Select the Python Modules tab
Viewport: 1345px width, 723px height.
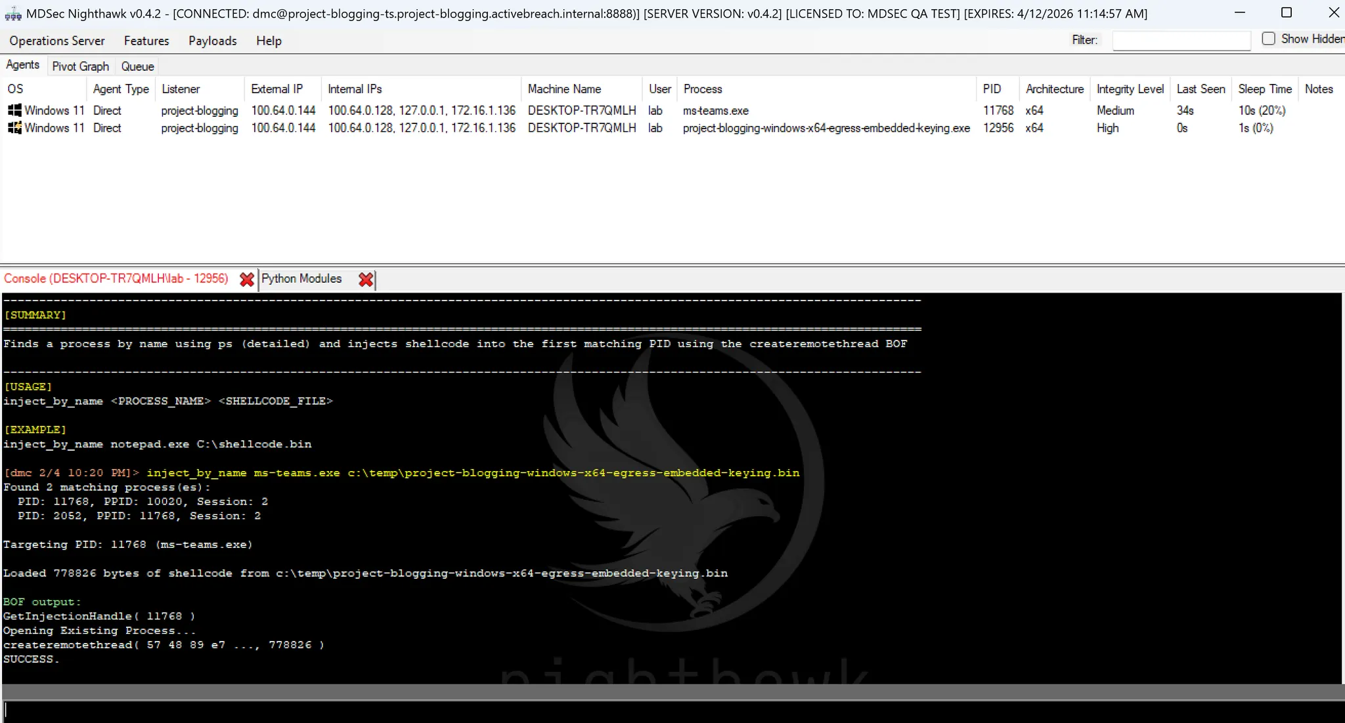pyautogui.click(x=301, y=279)
